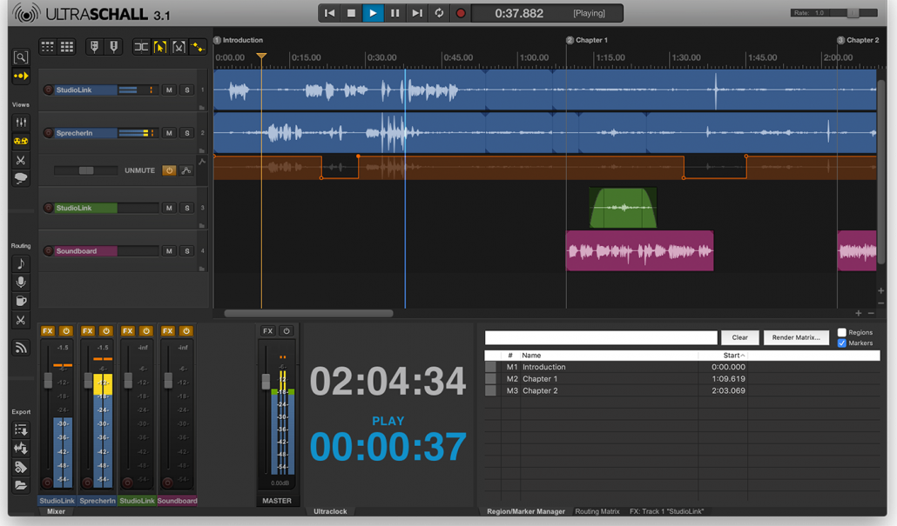
Task: Mute the SprecherIn track
Action: pos(169,133)
